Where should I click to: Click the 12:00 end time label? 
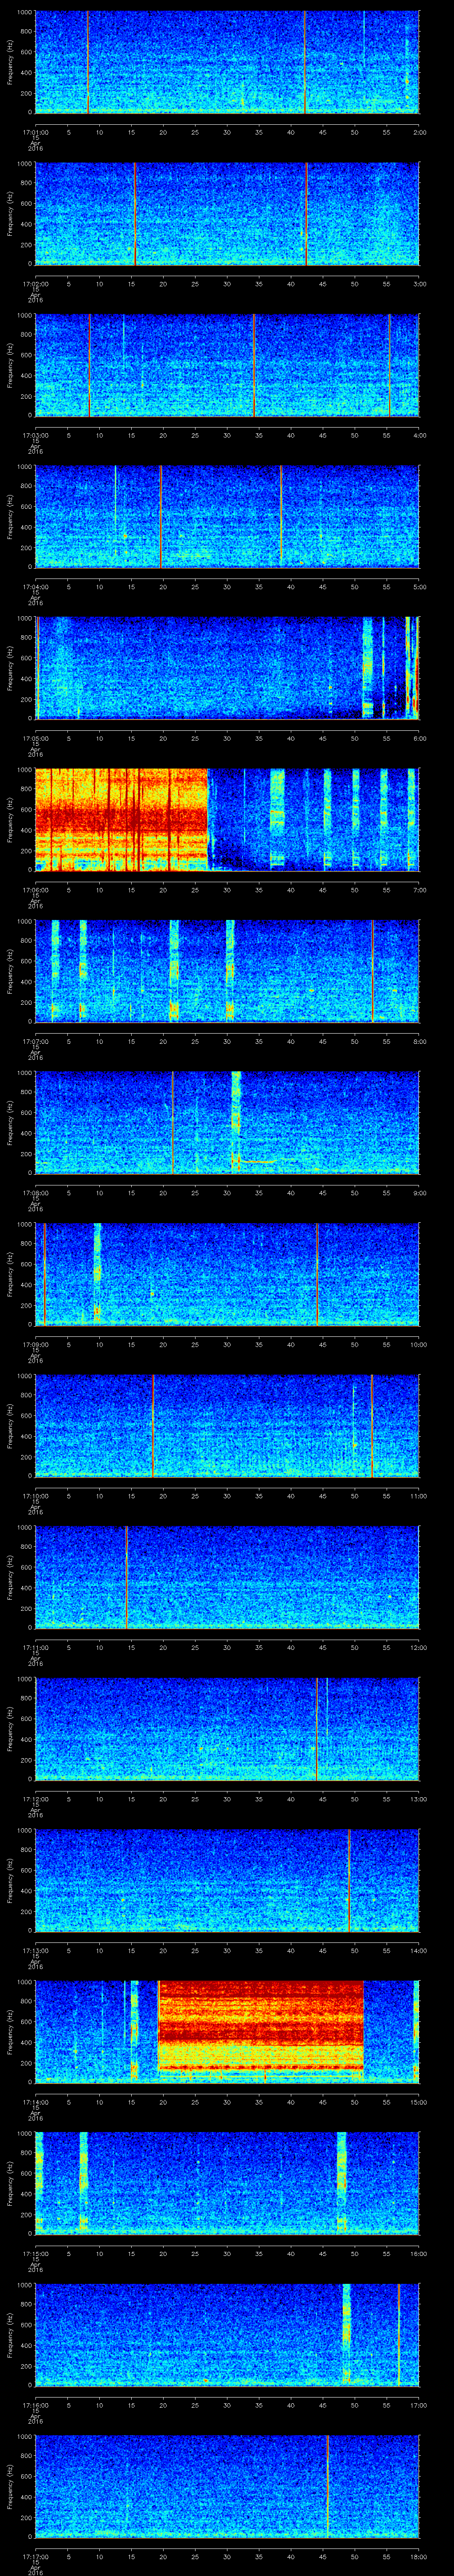coord(418,1647)
